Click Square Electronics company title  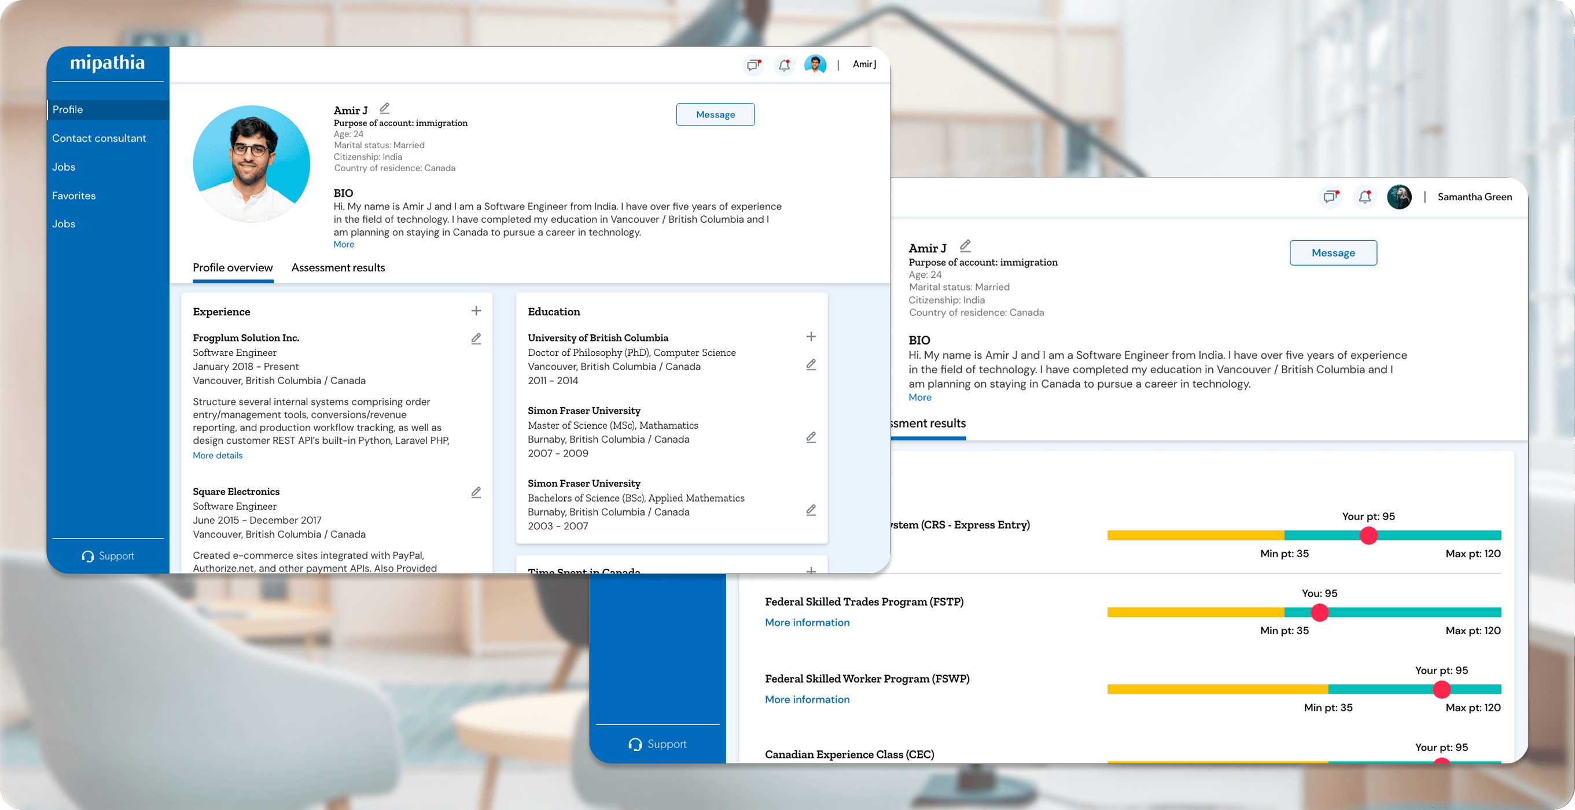click(x=236, y=492)
